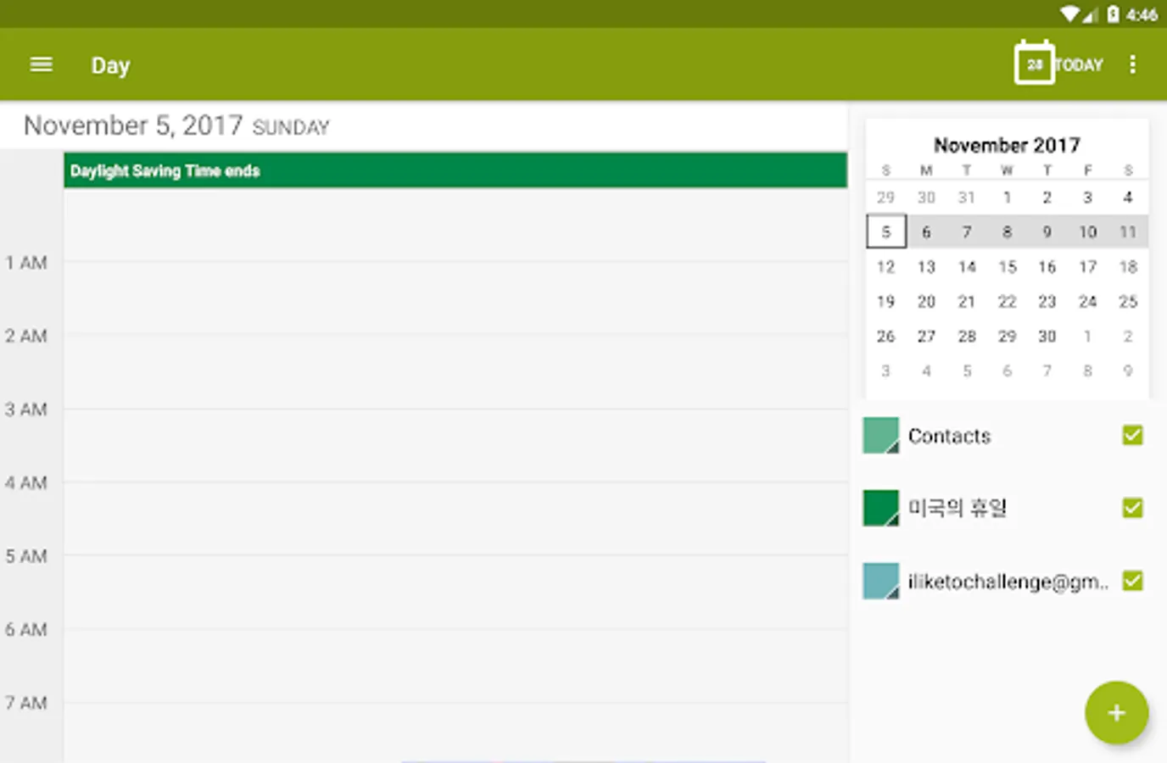
Task: Tap the November 2017 header
Action: click(1006, 144)
